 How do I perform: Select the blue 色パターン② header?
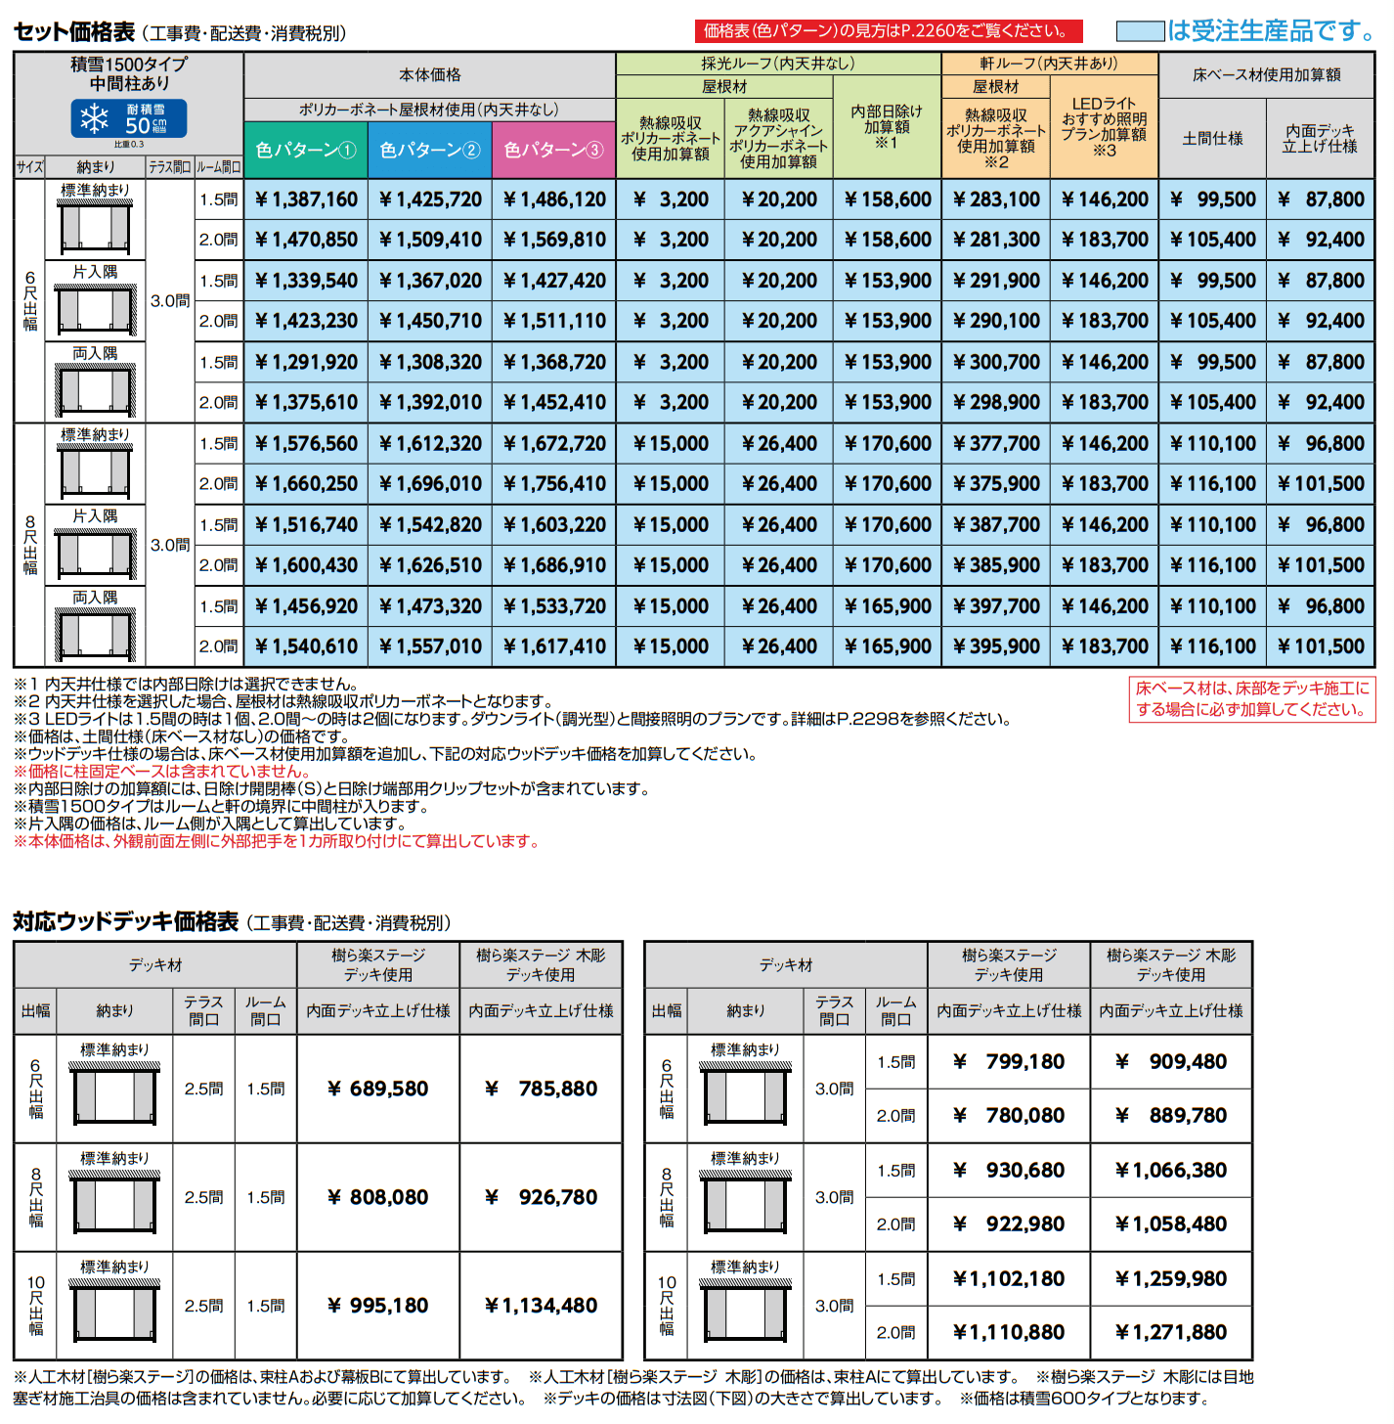[430, 150]
